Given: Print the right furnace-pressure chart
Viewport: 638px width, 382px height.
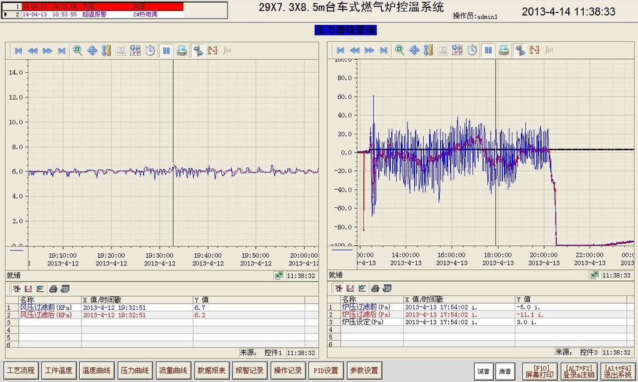Looking at the screenshot, I should 503,50.
